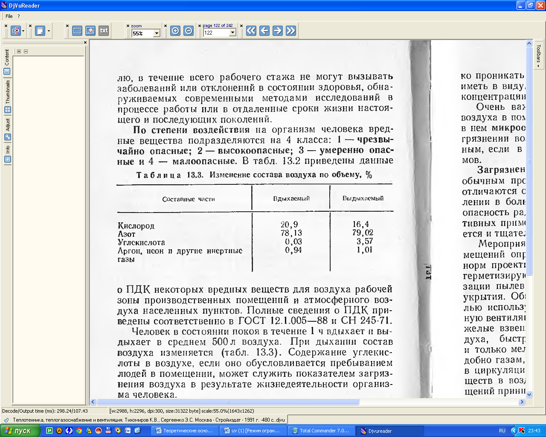Click into the page number field showing 122
The width and height of the screenshot is (546, 437).
[x=216, y=33]
